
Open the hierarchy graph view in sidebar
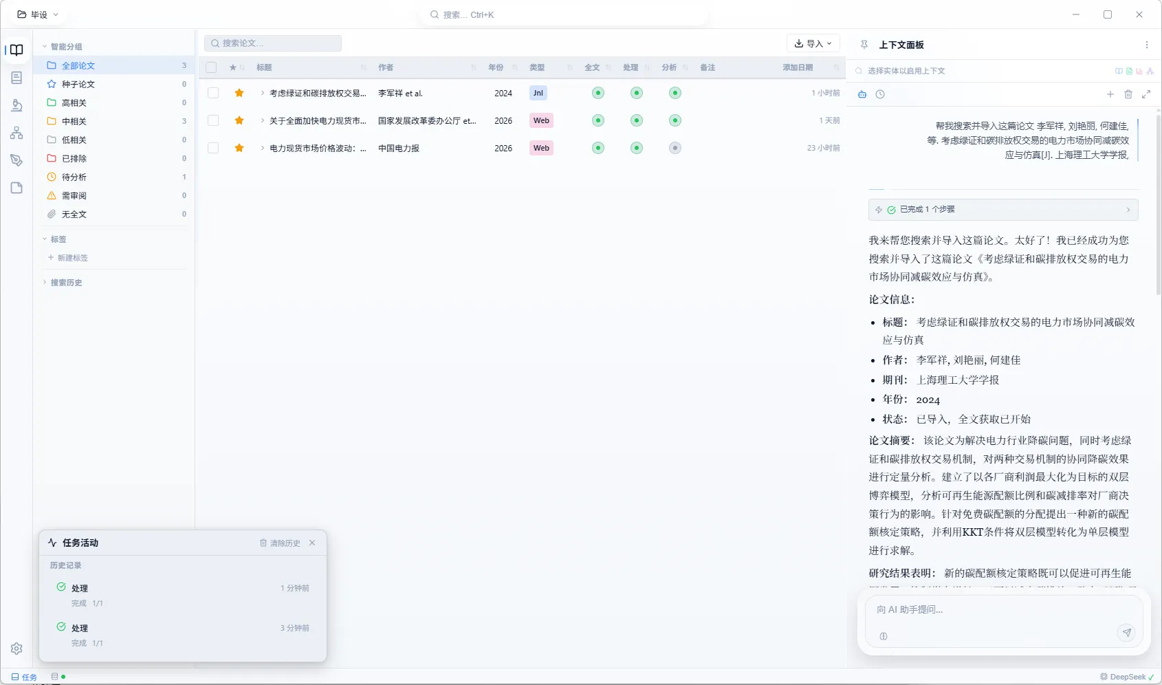(x=17, y=133)
